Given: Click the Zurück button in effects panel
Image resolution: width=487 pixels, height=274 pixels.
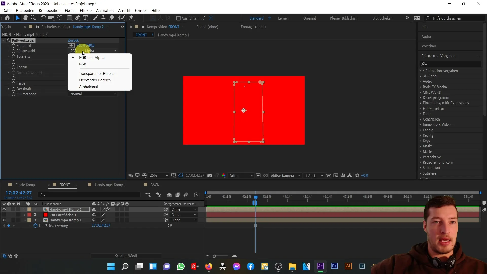Looking at the screenshot, I should (x=73, y=40).
